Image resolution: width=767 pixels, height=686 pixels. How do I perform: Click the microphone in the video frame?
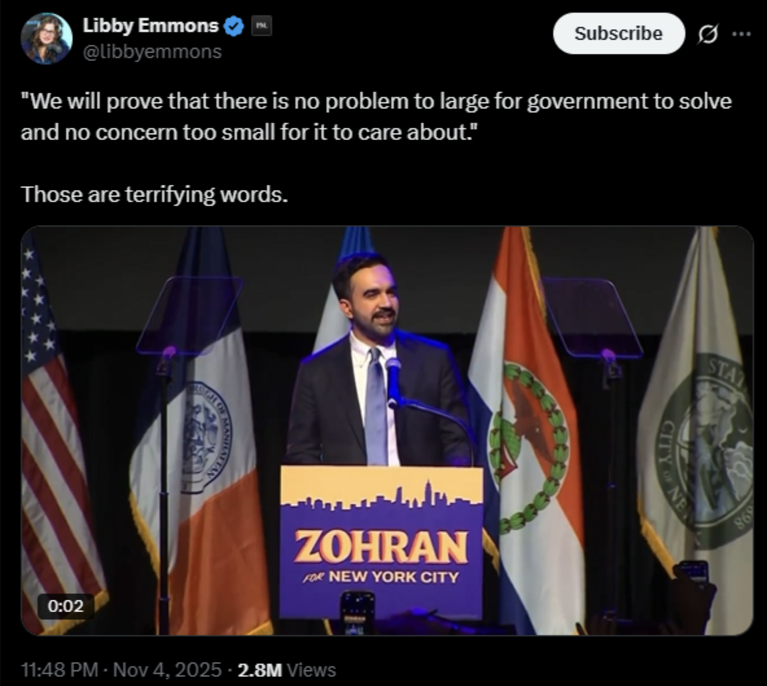tap(393, 379)
